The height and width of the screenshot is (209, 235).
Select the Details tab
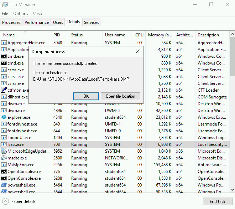(x=73, y=22)
